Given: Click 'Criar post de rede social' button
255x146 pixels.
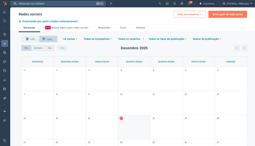Looking at the screenshot, I should coord(227,14).
